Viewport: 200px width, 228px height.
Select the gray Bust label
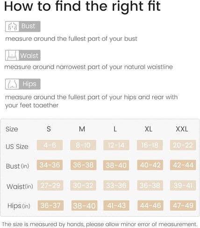[x=29, y=27]
